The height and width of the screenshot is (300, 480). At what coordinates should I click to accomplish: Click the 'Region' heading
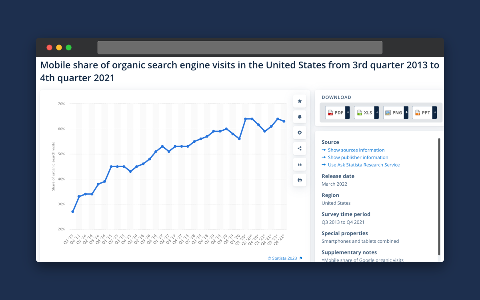pos(330,195)
